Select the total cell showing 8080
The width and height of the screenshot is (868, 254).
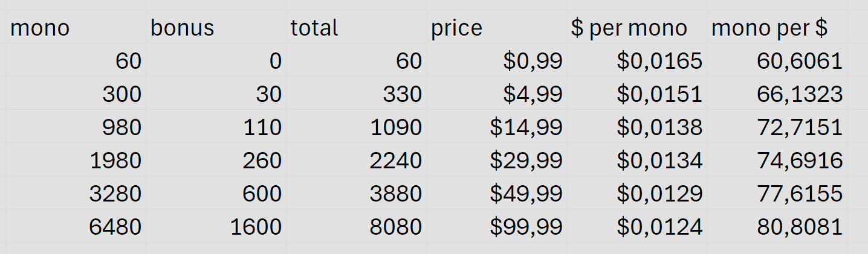(x=356, y=227)
